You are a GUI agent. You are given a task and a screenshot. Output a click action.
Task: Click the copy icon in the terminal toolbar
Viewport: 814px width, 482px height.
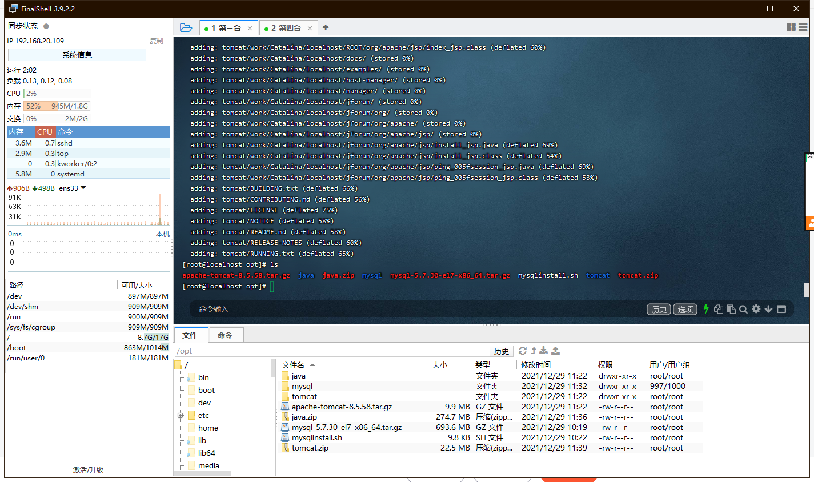click(720, 309)
